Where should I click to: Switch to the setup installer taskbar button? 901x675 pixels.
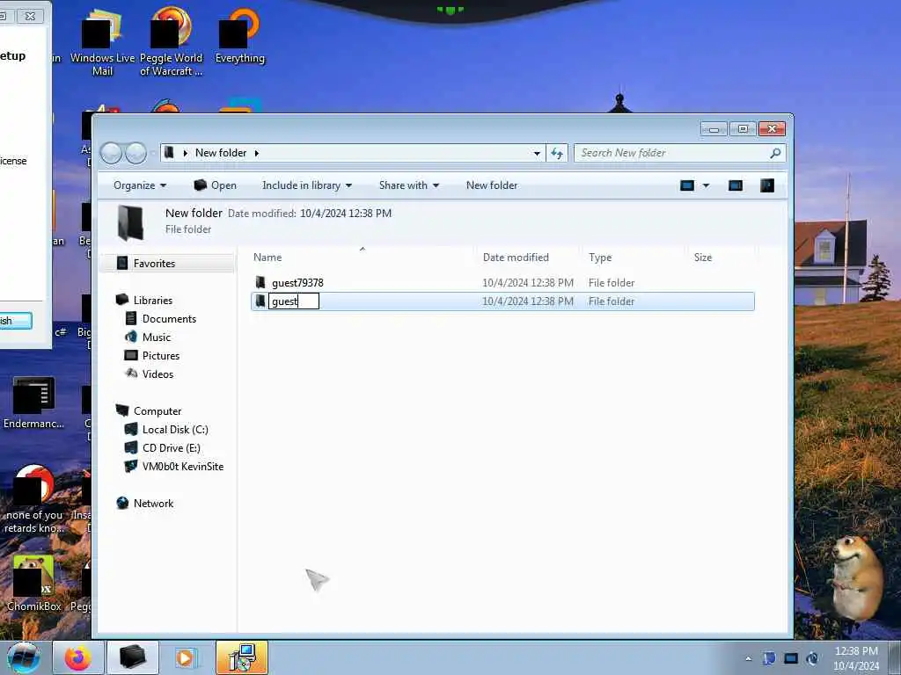pos(242,657)
